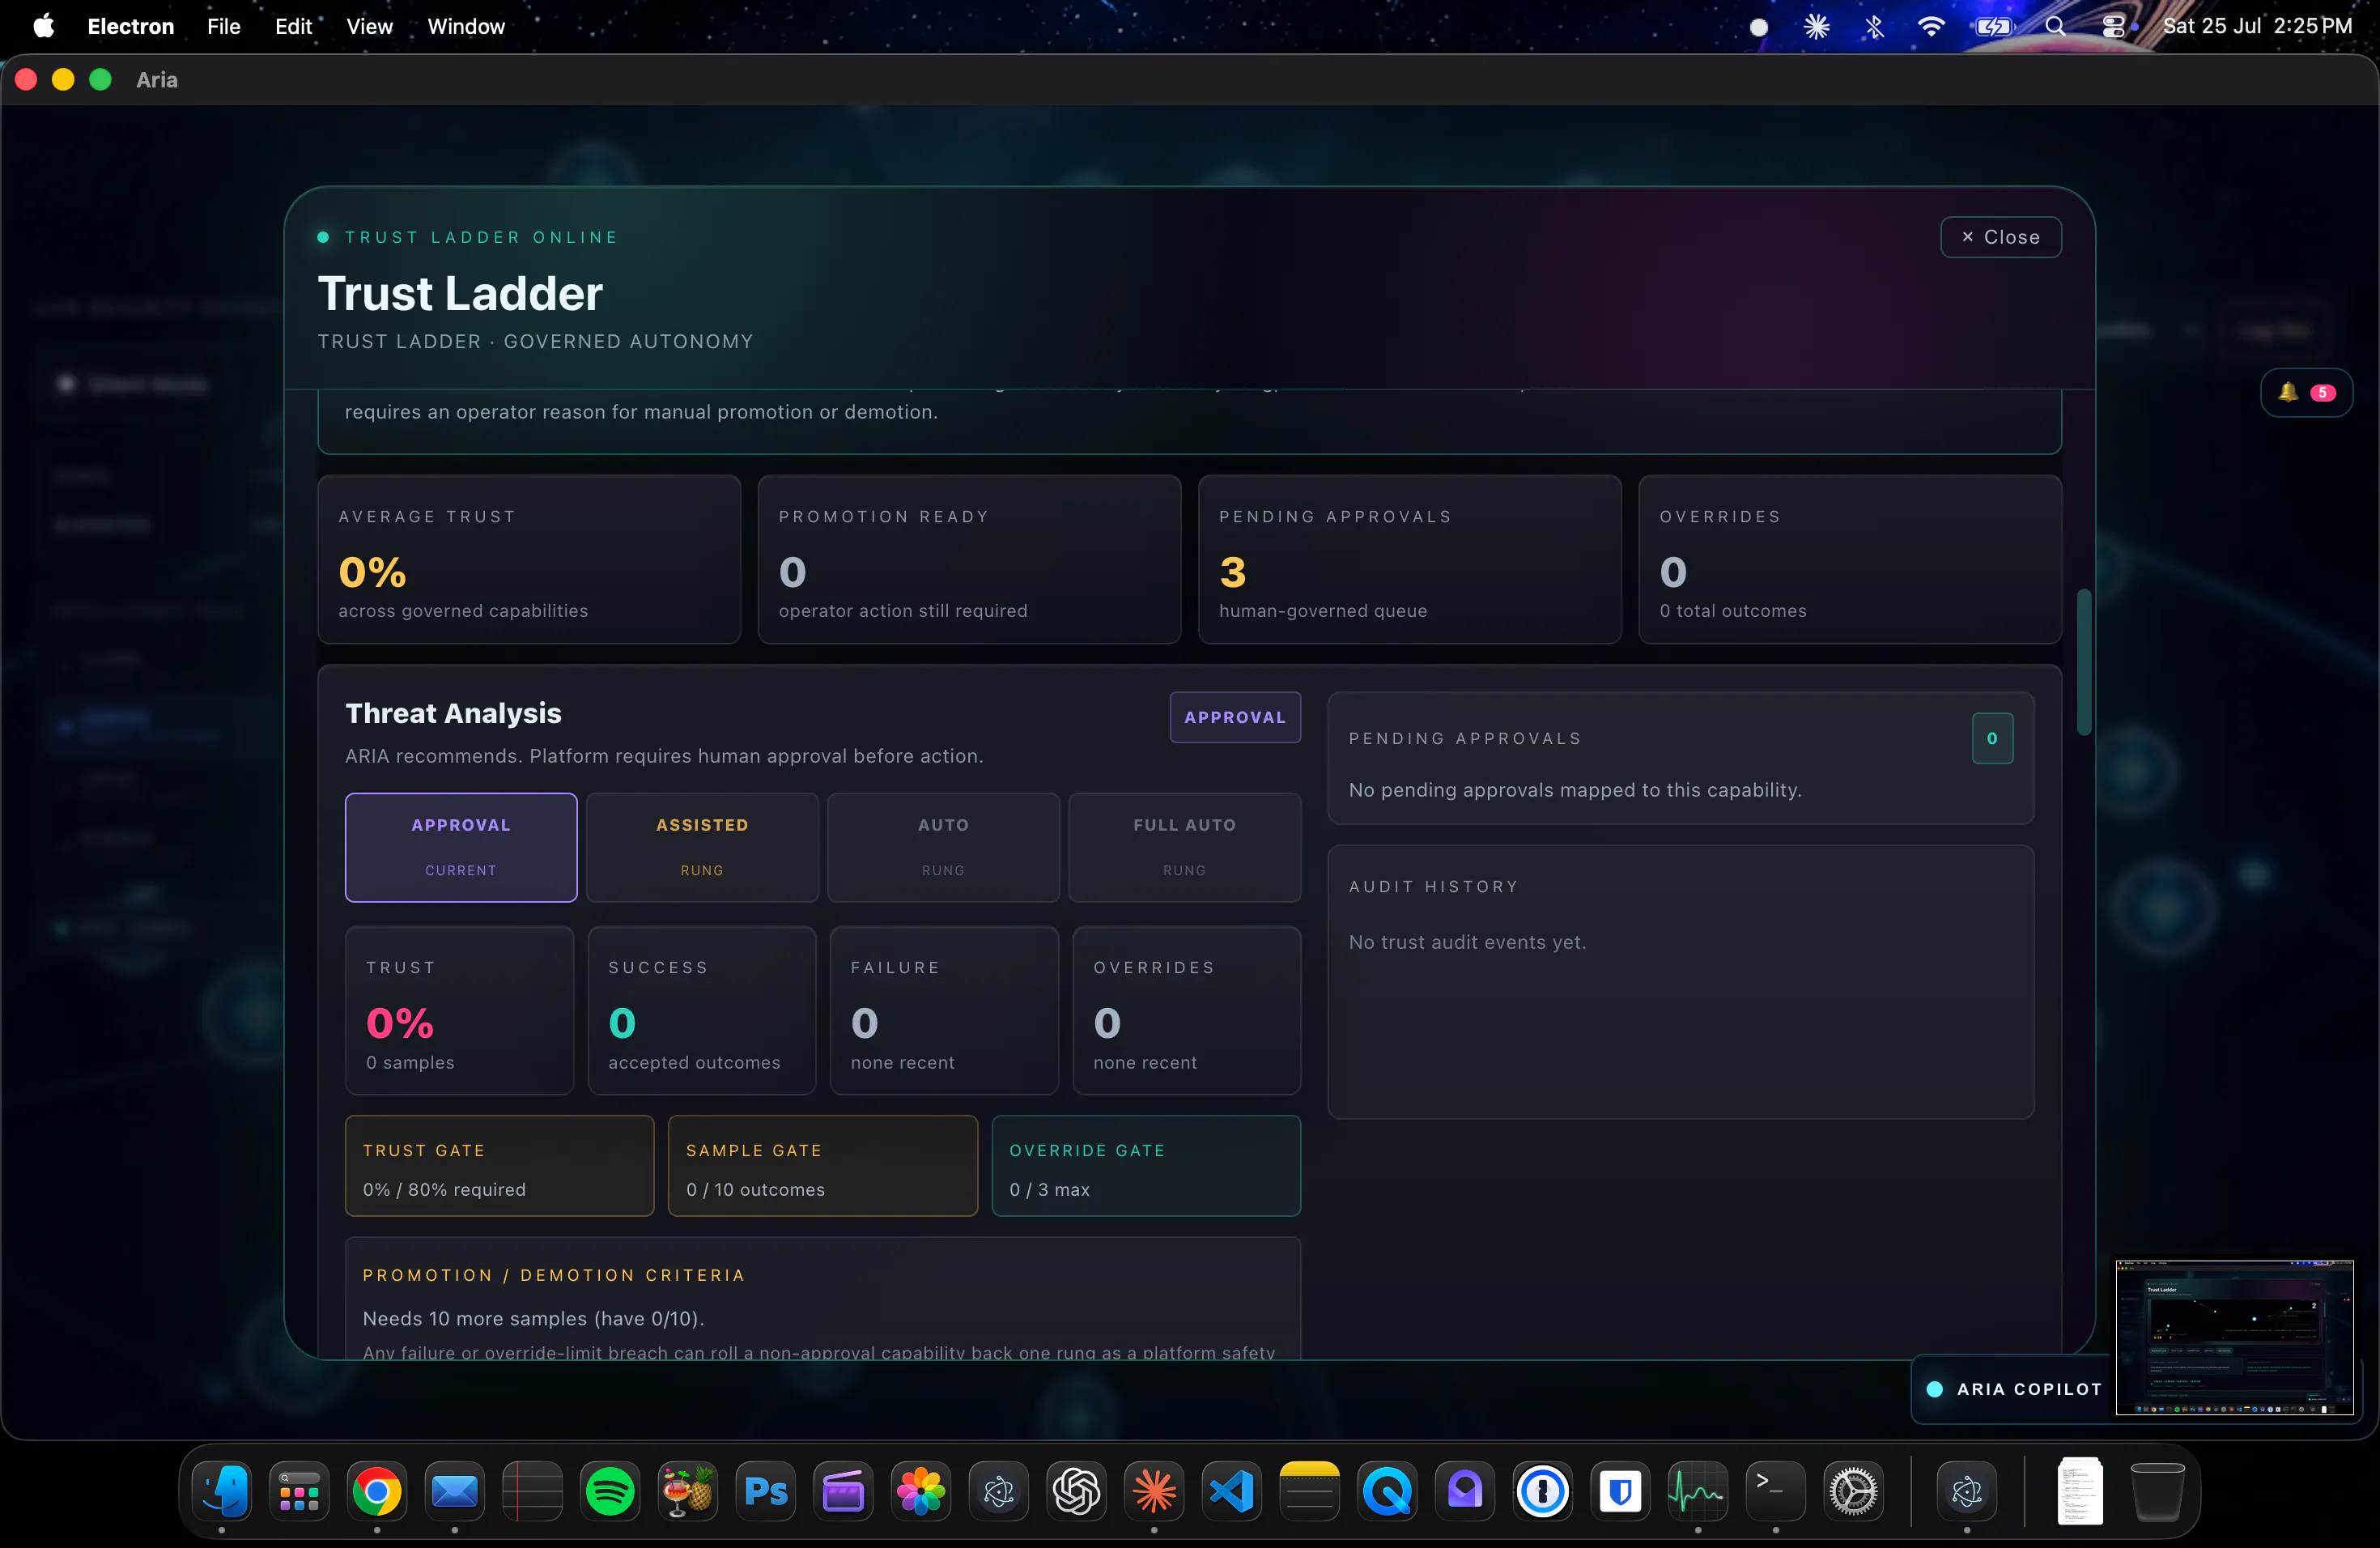Click the Wi-Fi menu bar icon
The image size is (2380, 1548).
(x=1931, y=26)
